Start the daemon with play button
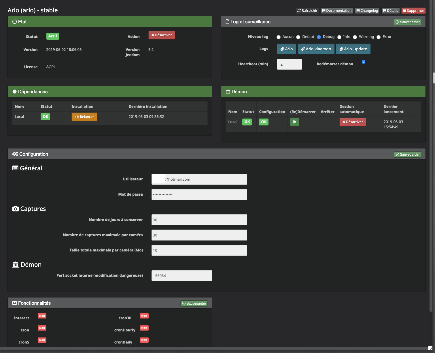Viewport: 435px width, 353px height. [x=295, y=122]
